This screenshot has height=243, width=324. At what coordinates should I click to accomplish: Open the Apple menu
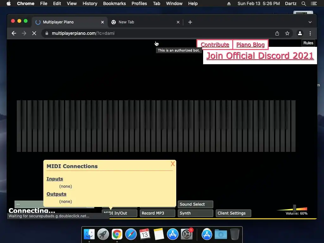[x=9, y=3]
